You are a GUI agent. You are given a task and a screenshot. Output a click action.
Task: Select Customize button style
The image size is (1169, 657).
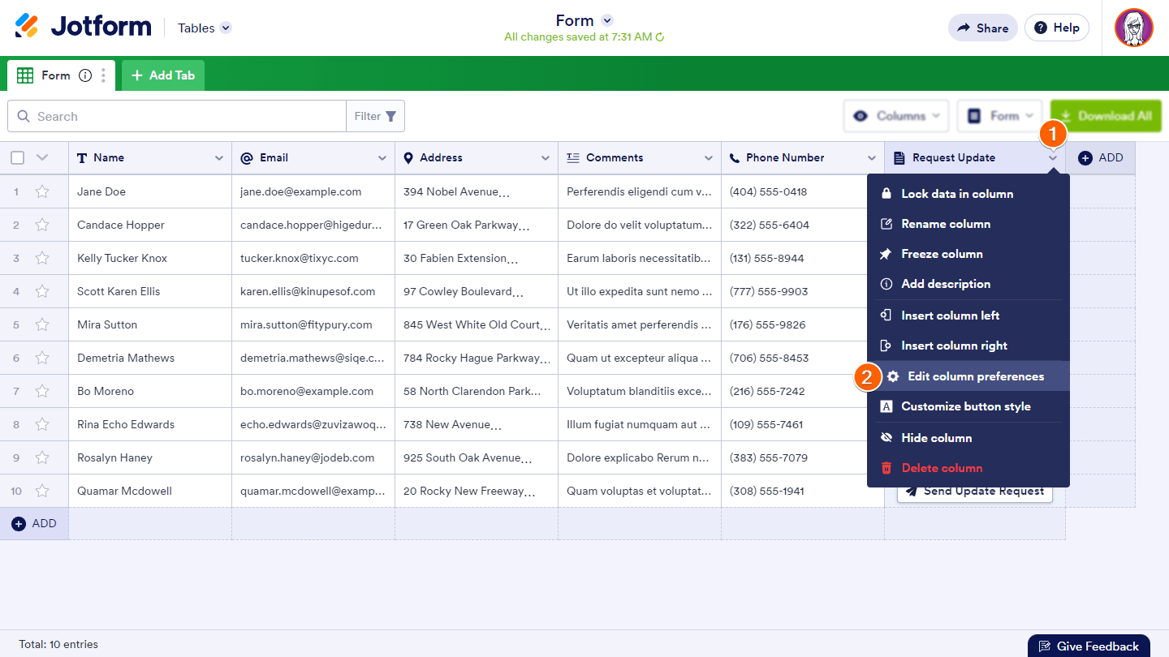click(x=968, y=406)
